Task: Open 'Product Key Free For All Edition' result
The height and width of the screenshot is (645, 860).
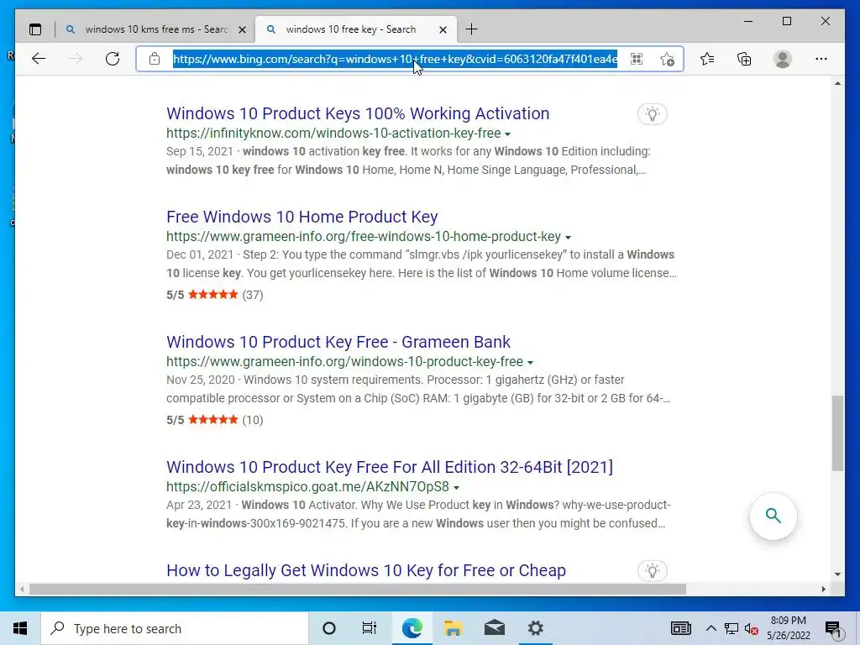Action: click(390, 467)
